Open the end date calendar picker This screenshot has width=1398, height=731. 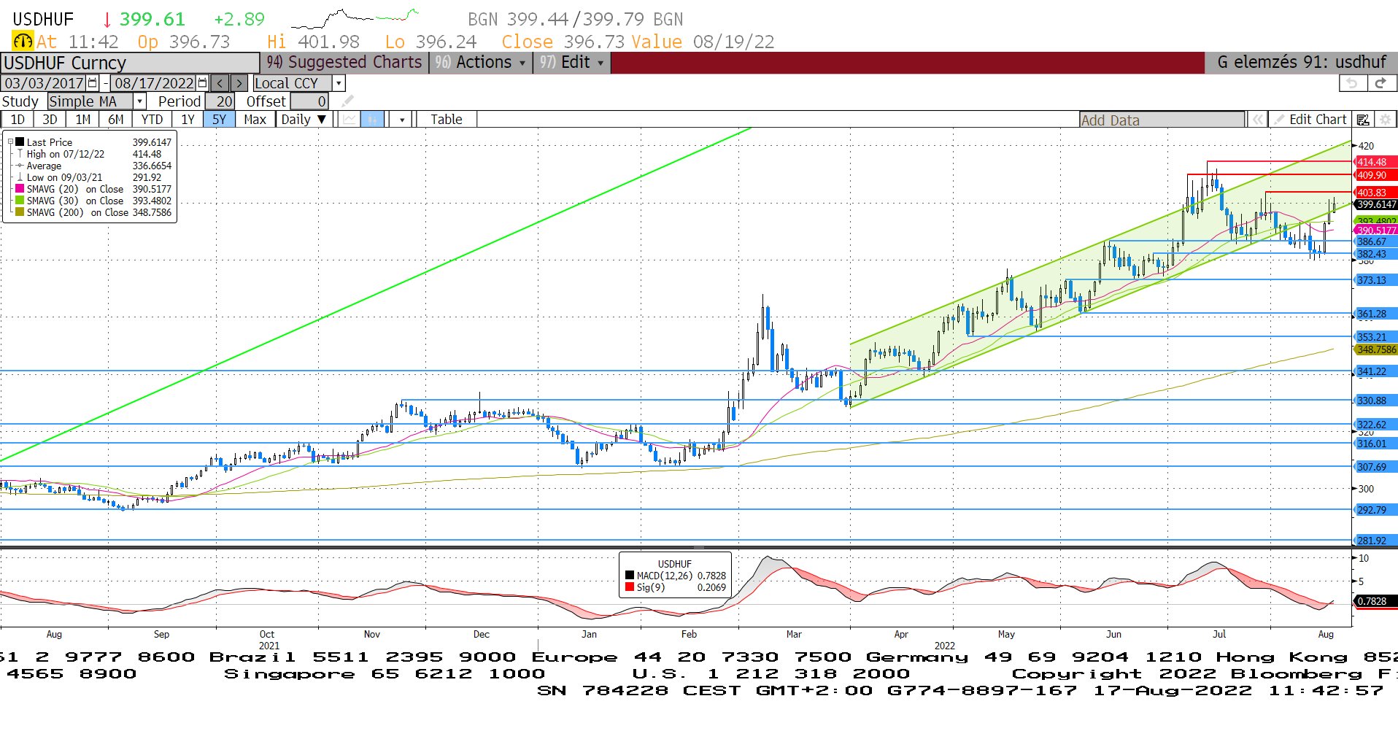203,83
